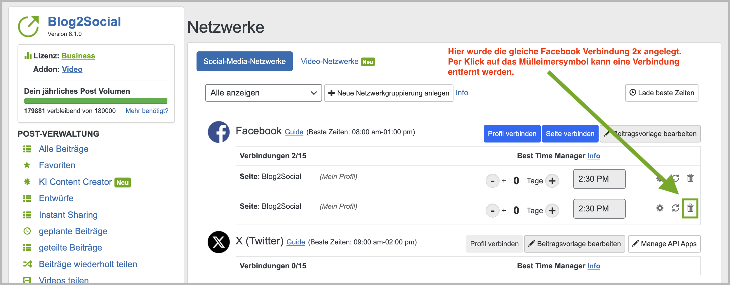
Task: Switch to the Social-Media-Netzwerke tab
Action: tap(244, 61)
